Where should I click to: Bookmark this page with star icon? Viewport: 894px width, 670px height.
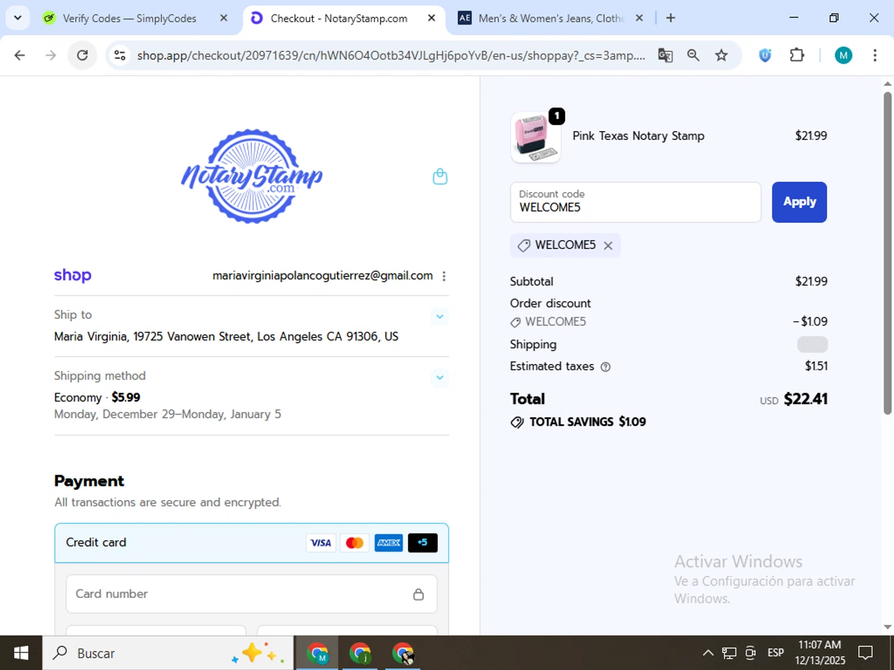(x=721, y=55)
